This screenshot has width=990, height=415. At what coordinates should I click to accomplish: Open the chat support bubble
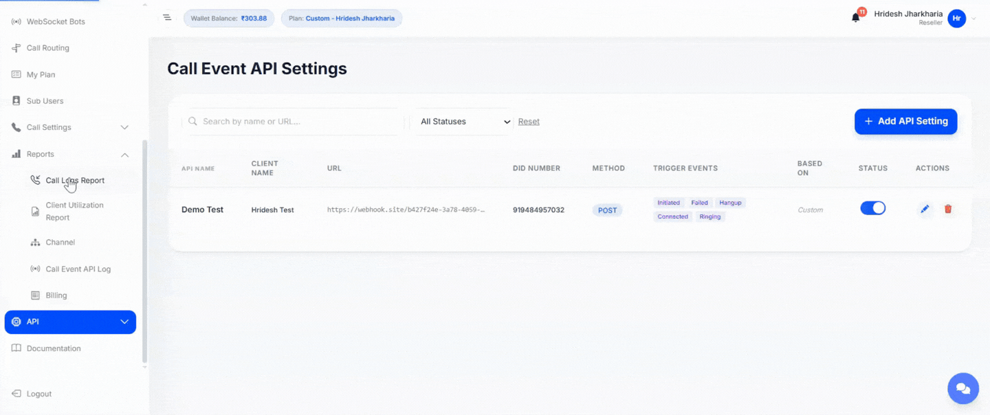pyautogui.click(x=963, y=389)
